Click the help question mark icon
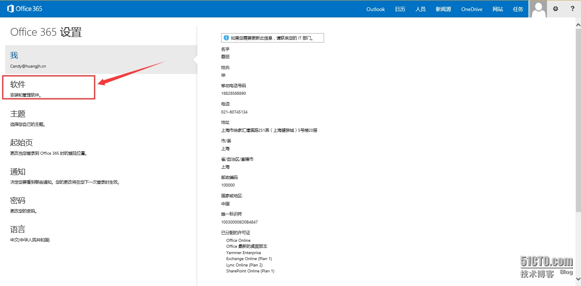This screenshot has height=286, width=581. point(572,8)
